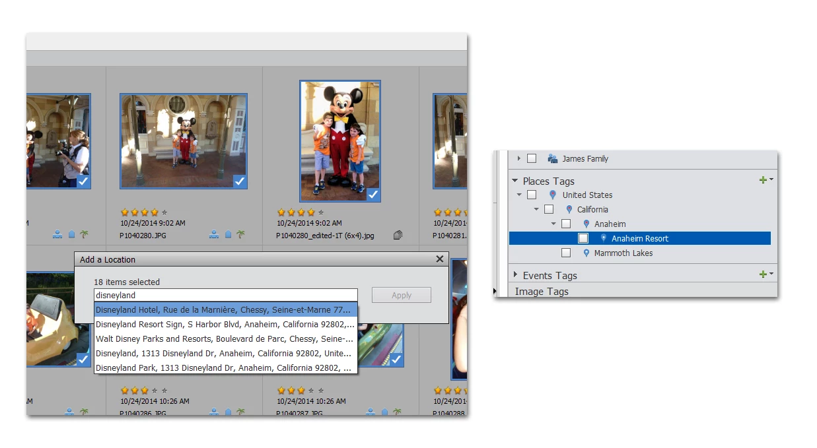Collapse the United States place node

[x=519, y=195]
